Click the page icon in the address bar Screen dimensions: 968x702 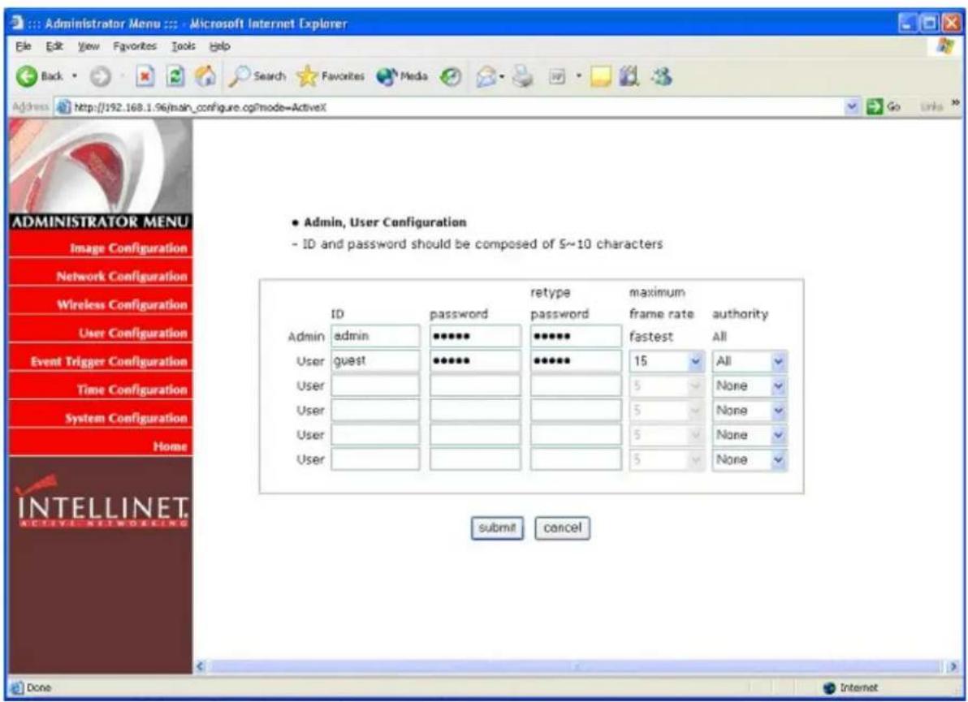pyautogui.click(x=63, y=107)
